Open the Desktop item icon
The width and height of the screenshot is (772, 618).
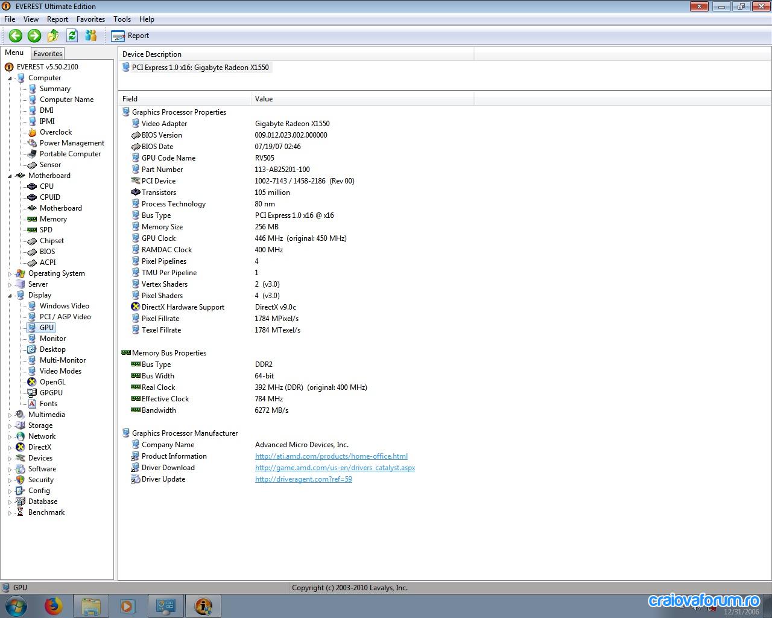(x=33, y=349)
